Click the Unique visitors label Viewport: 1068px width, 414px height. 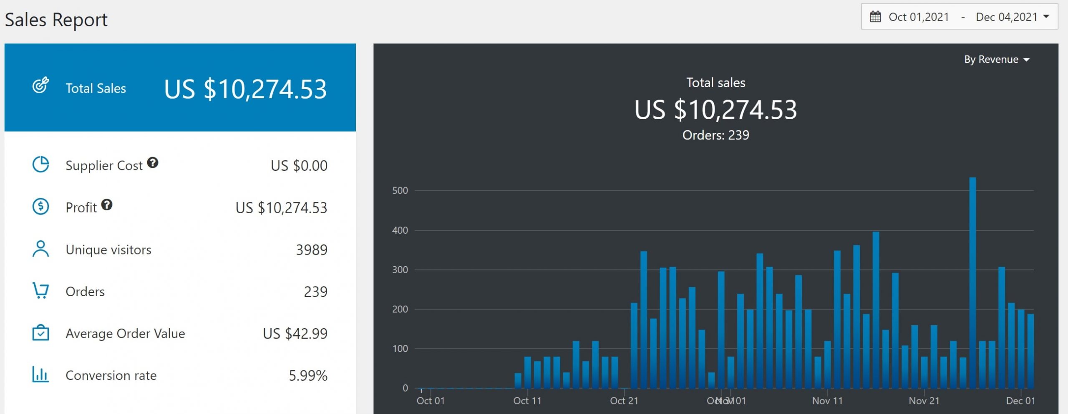(108, 249)
